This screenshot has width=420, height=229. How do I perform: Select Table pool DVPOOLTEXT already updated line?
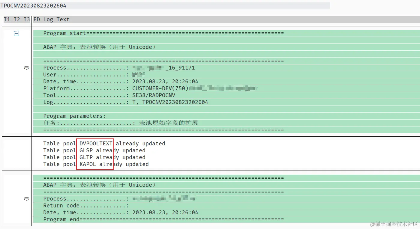click(104, 144)
